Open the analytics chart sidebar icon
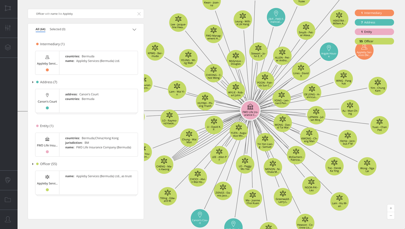Image resolution: width=405 pixels, height=229 pixels. (8, 180)
